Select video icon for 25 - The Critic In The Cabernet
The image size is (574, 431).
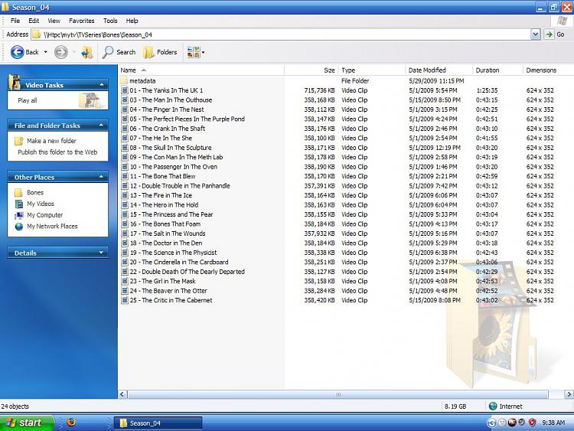tap(125, 300)
